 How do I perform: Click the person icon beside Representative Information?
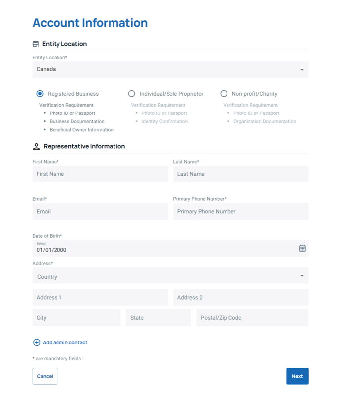tap(36, 146)
